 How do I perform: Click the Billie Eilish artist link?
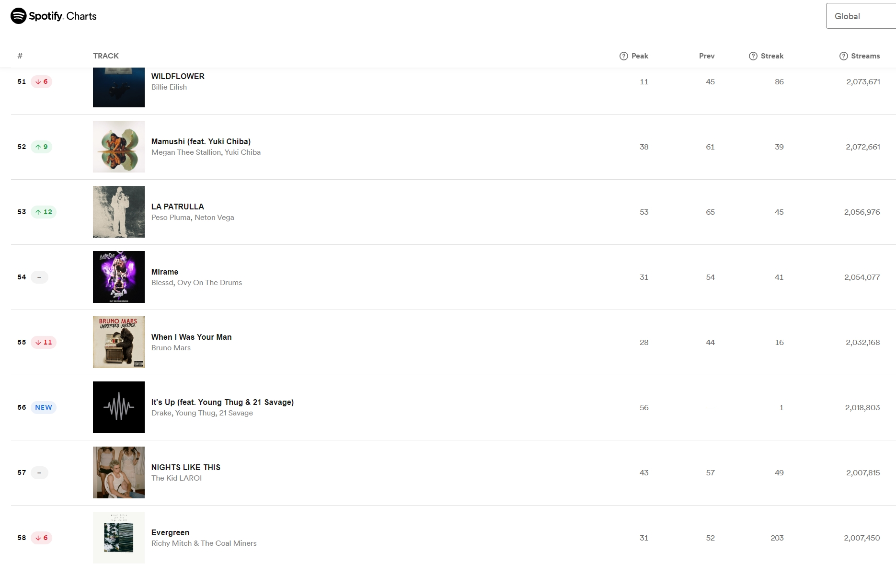point(169,87)
